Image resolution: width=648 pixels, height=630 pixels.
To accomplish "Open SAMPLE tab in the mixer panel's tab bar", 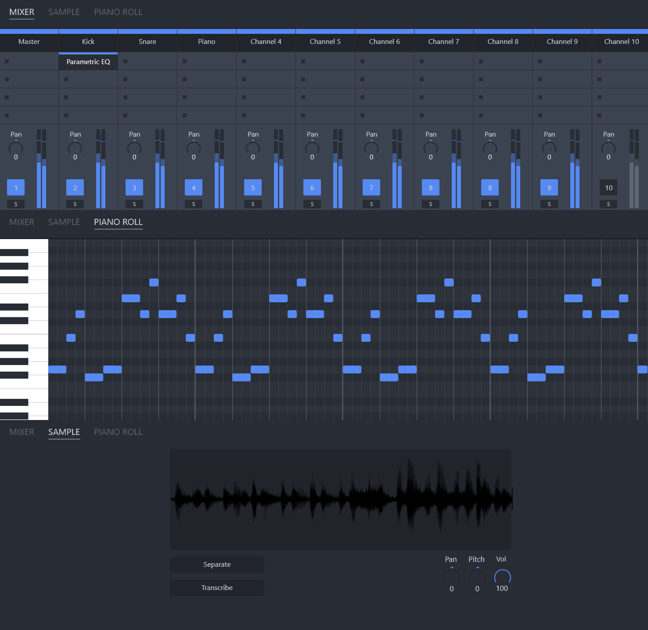I will coord(64,12).
